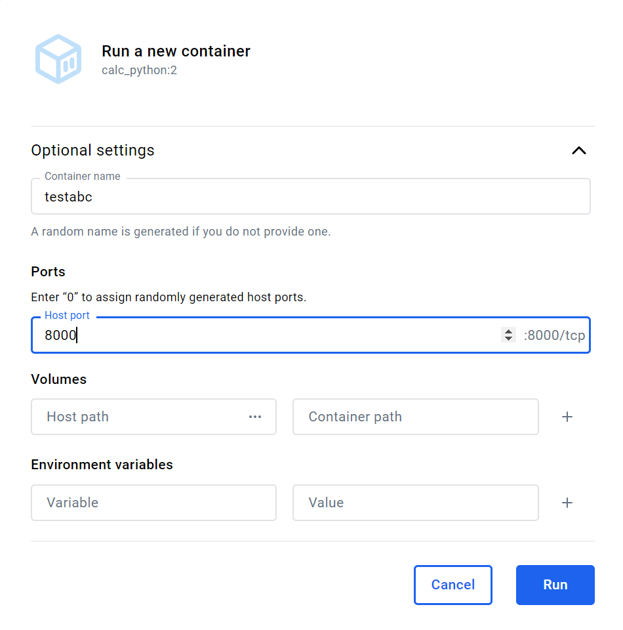Click the Container name field
Image resolution: width=623 pixels, height=630 pixels.
pos(310,196)
